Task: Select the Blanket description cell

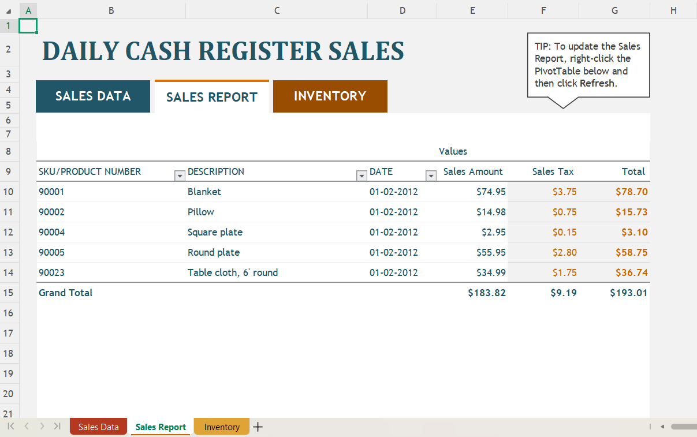Action: 277,192
